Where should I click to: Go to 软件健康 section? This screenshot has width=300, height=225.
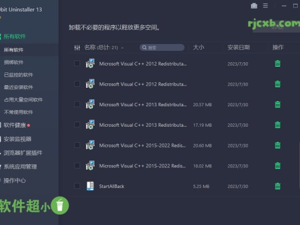[x=14, y=125]
